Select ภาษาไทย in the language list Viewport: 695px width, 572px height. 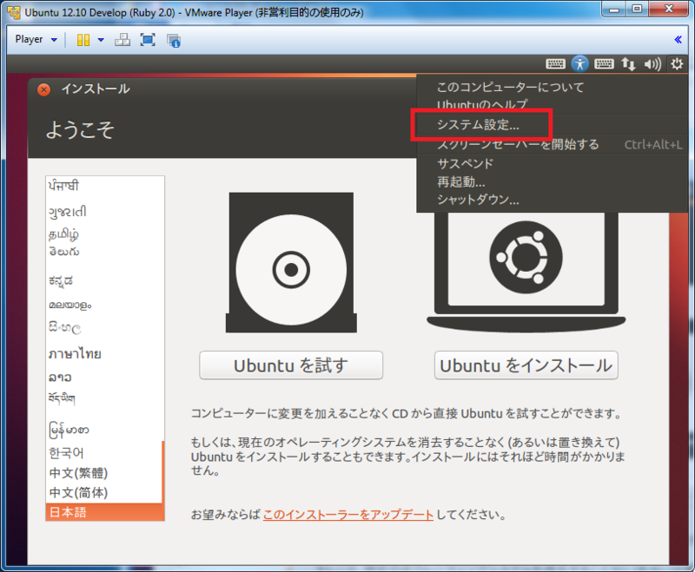(103, 354)
